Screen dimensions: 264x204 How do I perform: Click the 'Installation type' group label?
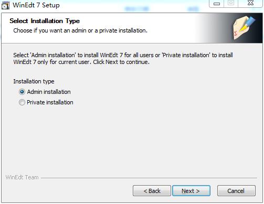34,81
